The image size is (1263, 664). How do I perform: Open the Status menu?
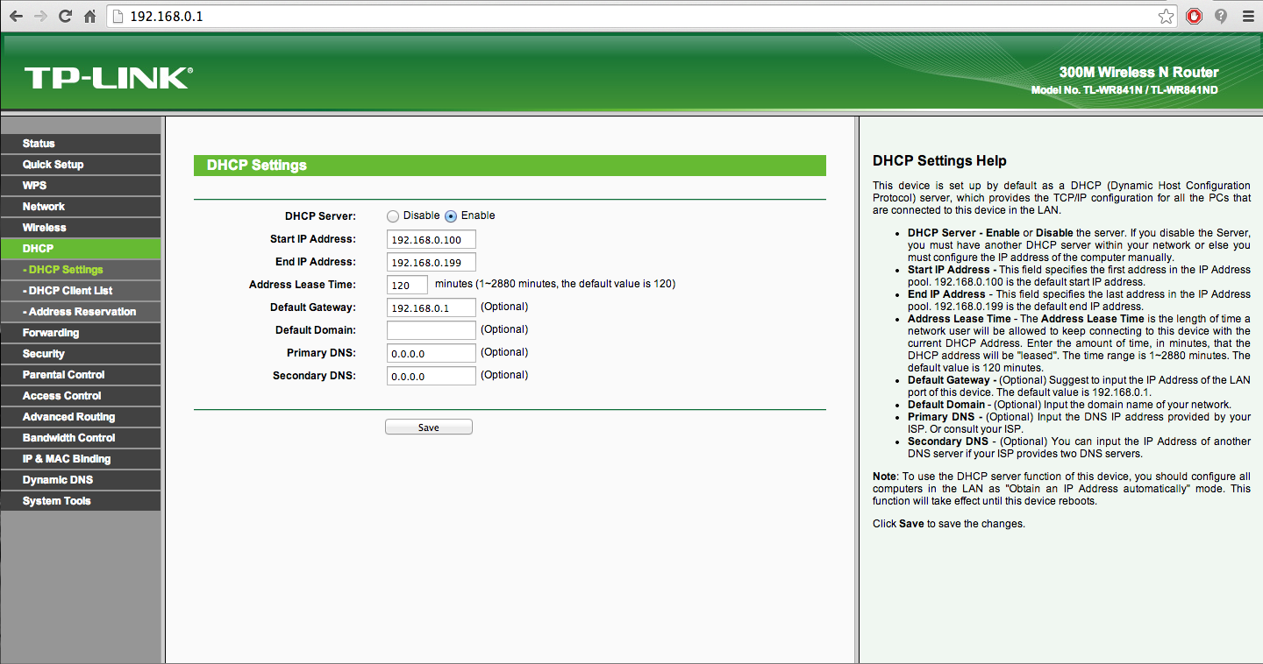point(81,144)
